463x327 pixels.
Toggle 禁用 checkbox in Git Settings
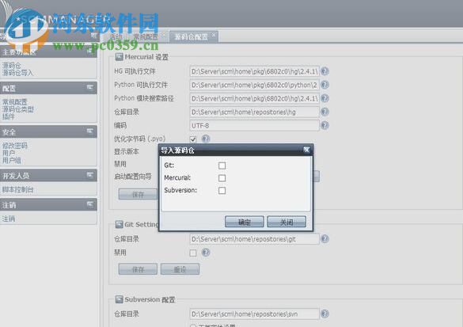tap(193, 253)
